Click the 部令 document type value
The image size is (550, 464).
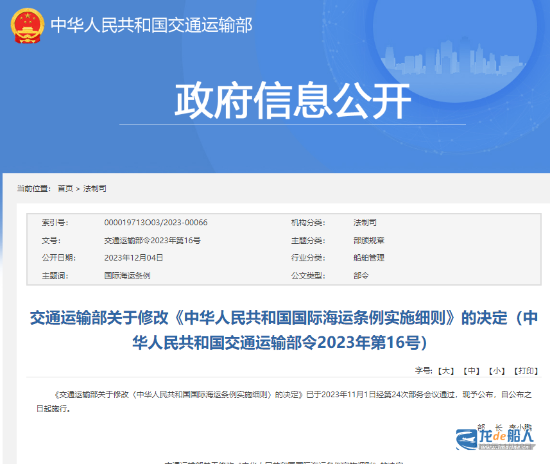pyautogui.click(x=361, y=276)
